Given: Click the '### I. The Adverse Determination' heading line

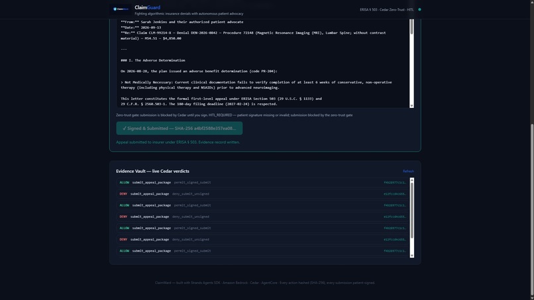Looking at the screenshot, I should point(153,60).
